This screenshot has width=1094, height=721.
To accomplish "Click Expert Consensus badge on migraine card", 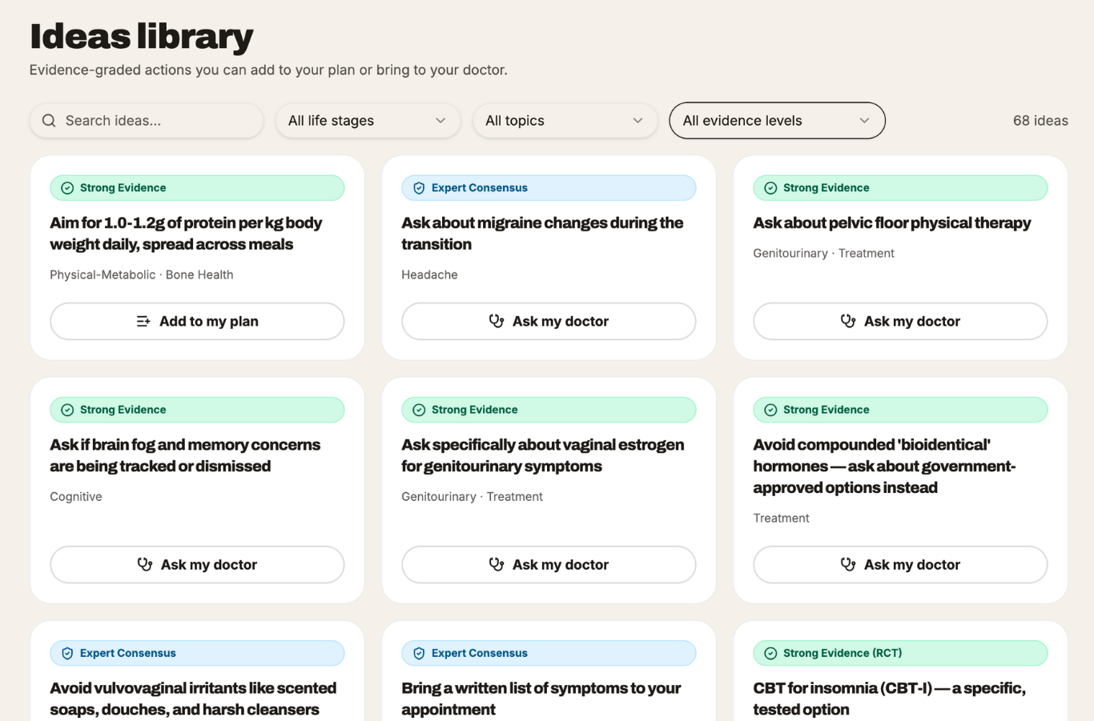I will [x=549, y=188].
